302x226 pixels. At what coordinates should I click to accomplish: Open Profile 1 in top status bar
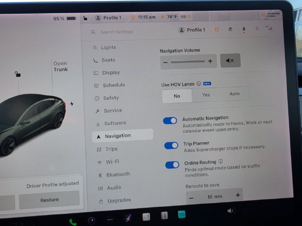[x=108, y=18]
